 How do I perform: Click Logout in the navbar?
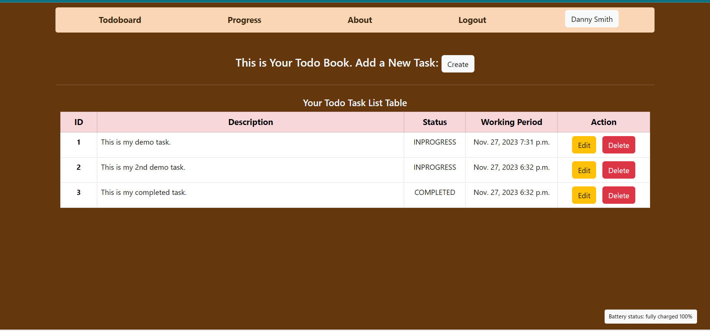[x=472, y=20]
